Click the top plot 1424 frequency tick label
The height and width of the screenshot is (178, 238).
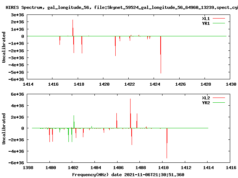155,84
